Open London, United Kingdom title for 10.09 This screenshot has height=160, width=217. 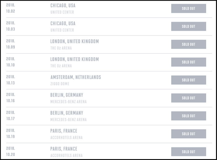(74, 41)
